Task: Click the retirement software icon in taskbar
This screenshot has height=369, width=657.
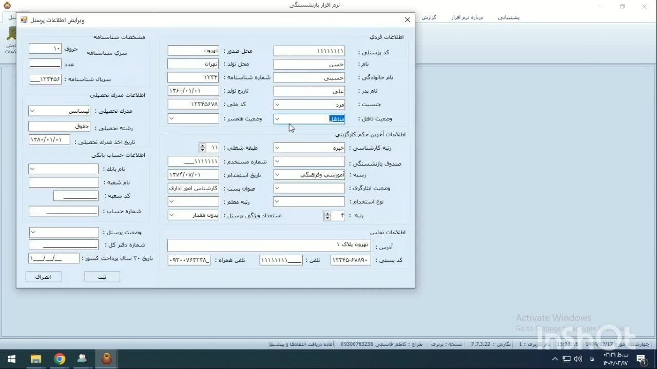Action: (x=107, y=359)
